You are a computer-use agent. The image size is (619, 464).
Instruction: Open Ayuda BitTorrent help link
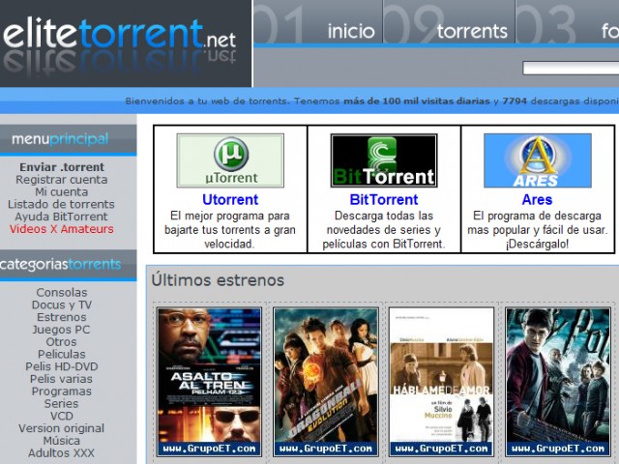point(61,217)
